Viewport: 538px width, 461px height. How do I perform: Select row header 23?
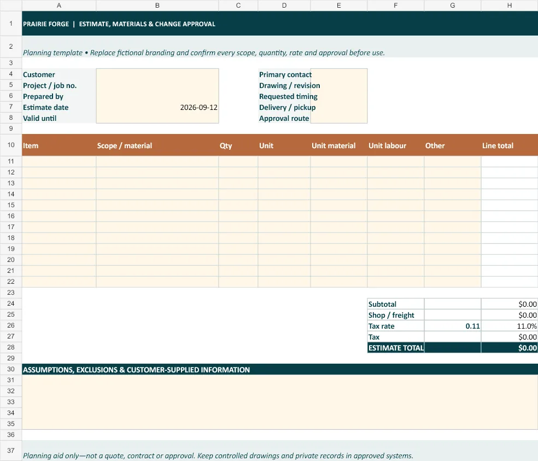point(11,293)
